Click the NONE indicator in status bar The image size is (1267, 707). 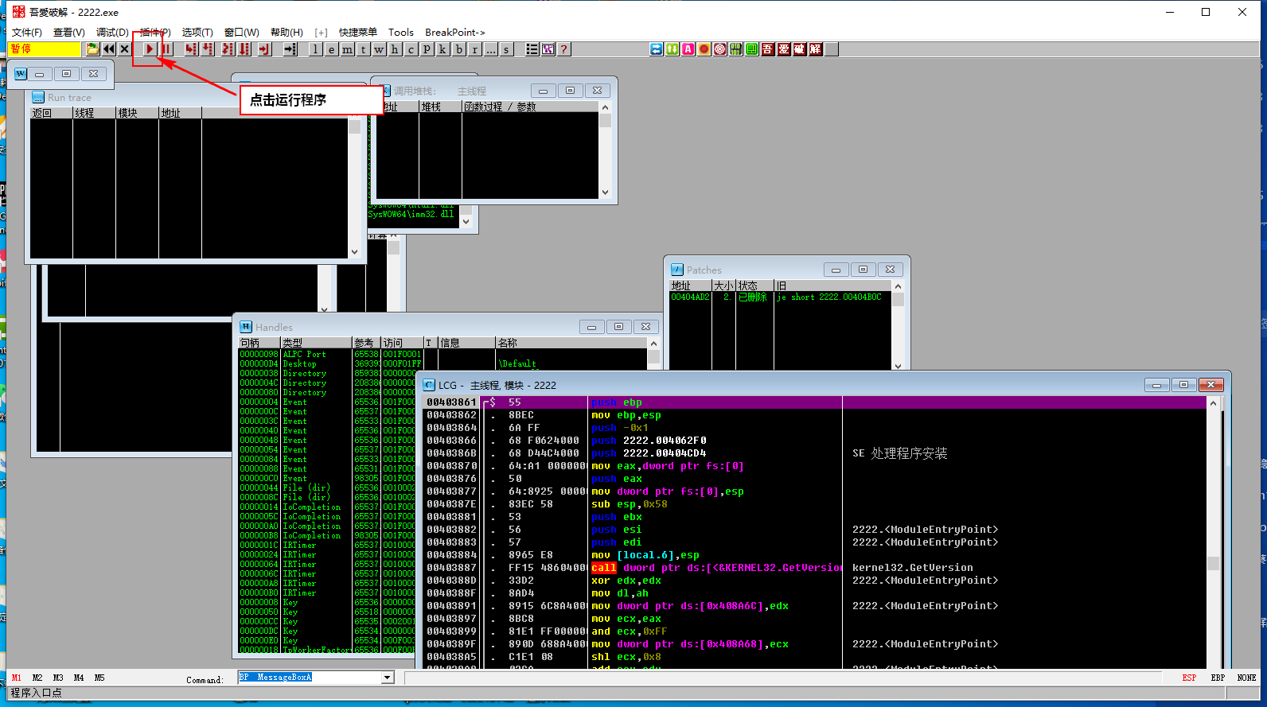point(1246,678)
